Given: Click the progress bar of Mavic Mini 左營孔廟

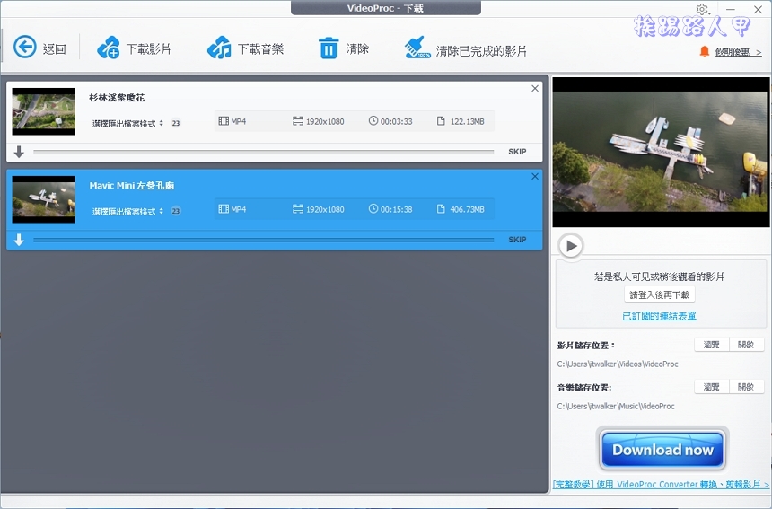Looking at the screenshot, I should click(263, 241).
